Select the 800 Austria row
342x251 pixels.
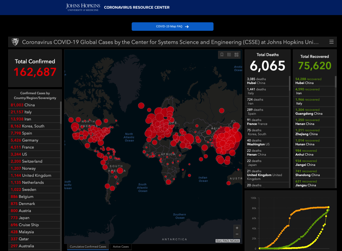(x=34, y=210)
